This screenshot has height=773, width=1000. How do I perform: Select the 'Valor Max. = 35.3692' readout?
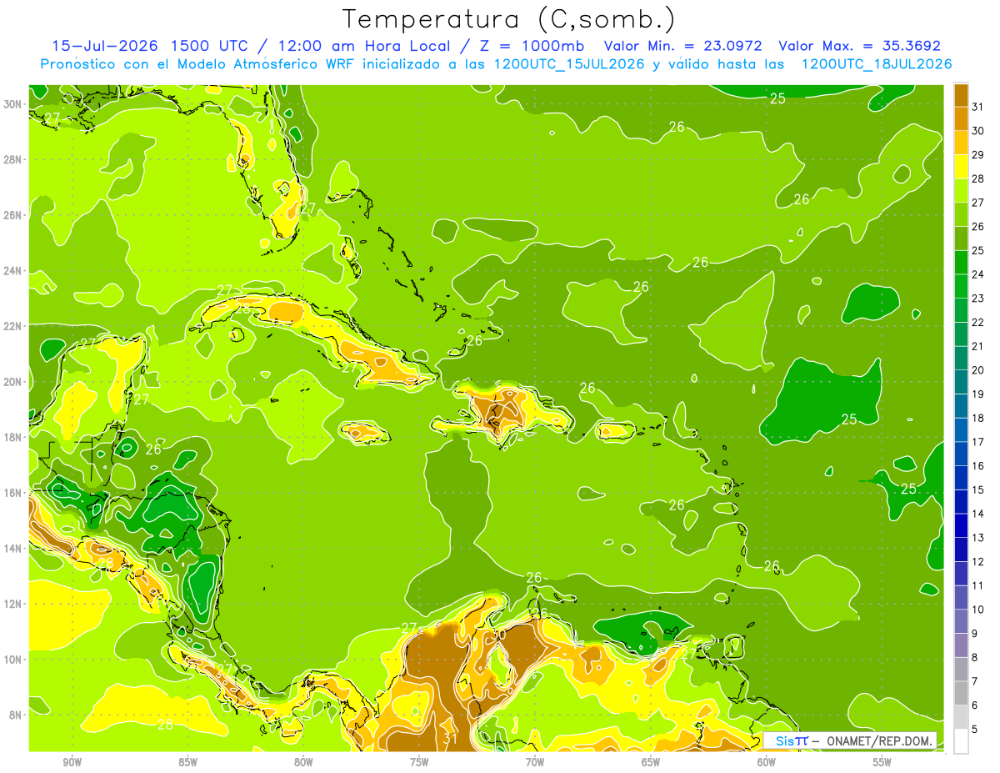tap(859, 46)
